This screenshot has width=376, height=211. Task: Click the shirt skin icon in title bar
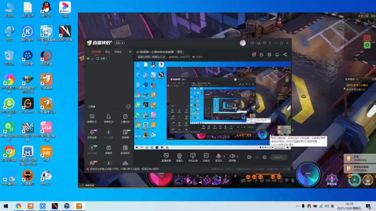click(264, 43)
